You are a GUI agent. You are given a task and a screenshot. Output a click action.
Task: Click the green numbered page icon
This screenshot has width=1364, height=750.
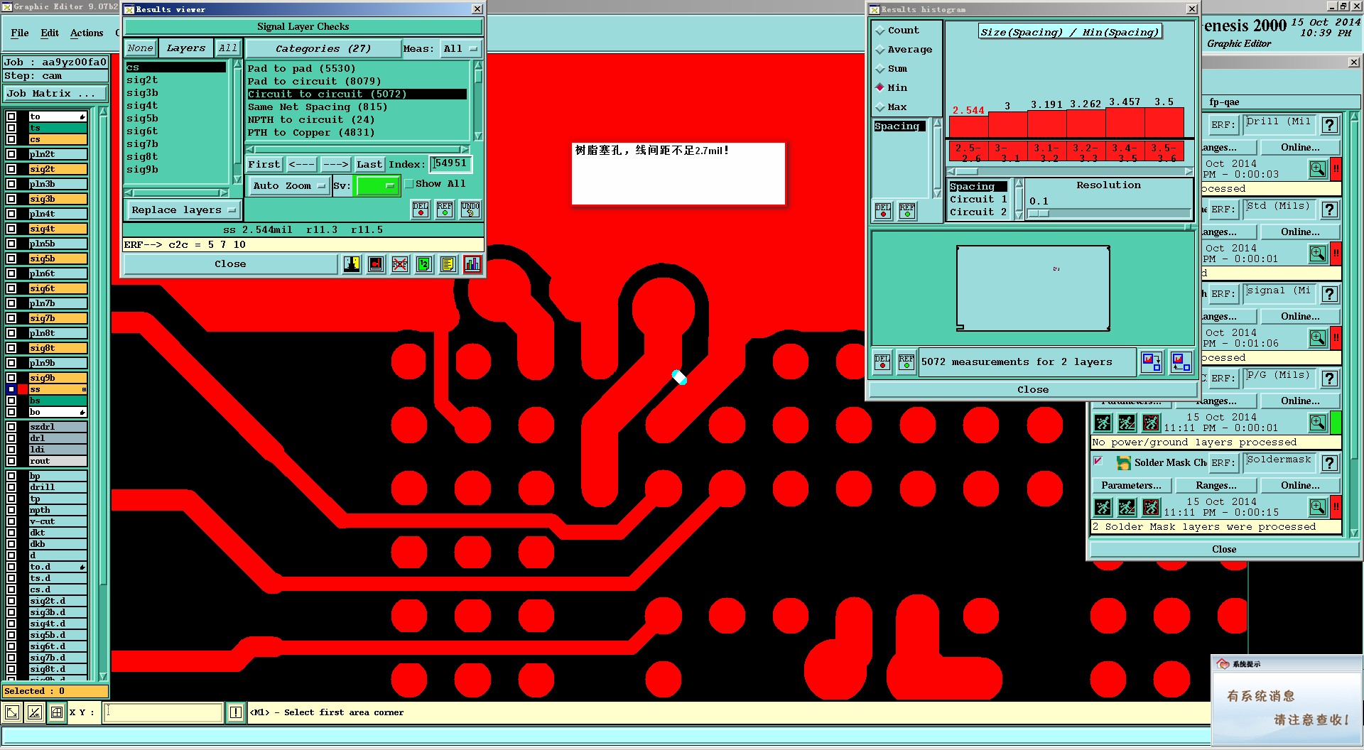[424, 264]
